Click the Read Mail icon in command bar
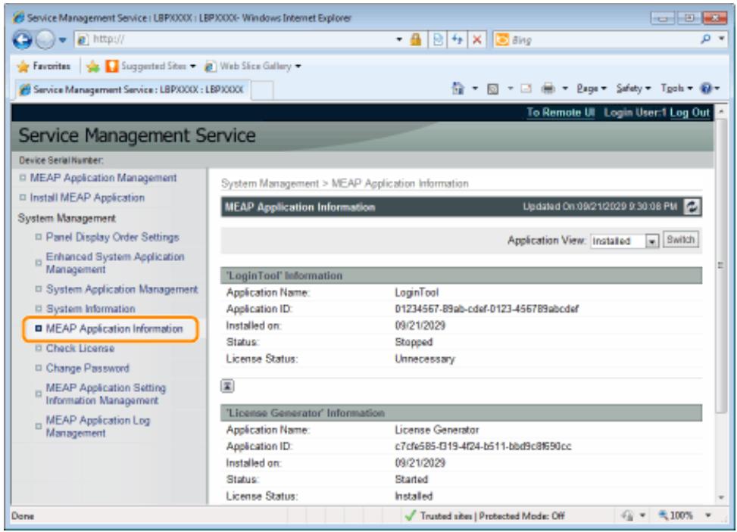The image size is (737, 532). pyautogui.click(x=526, y=89)
